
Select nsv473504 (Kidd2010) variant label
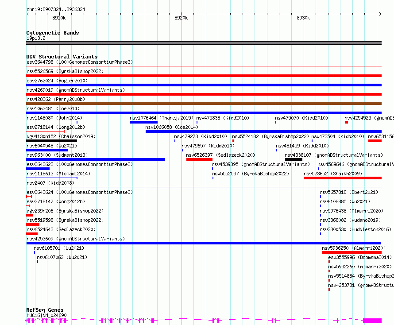coord(338,136)
